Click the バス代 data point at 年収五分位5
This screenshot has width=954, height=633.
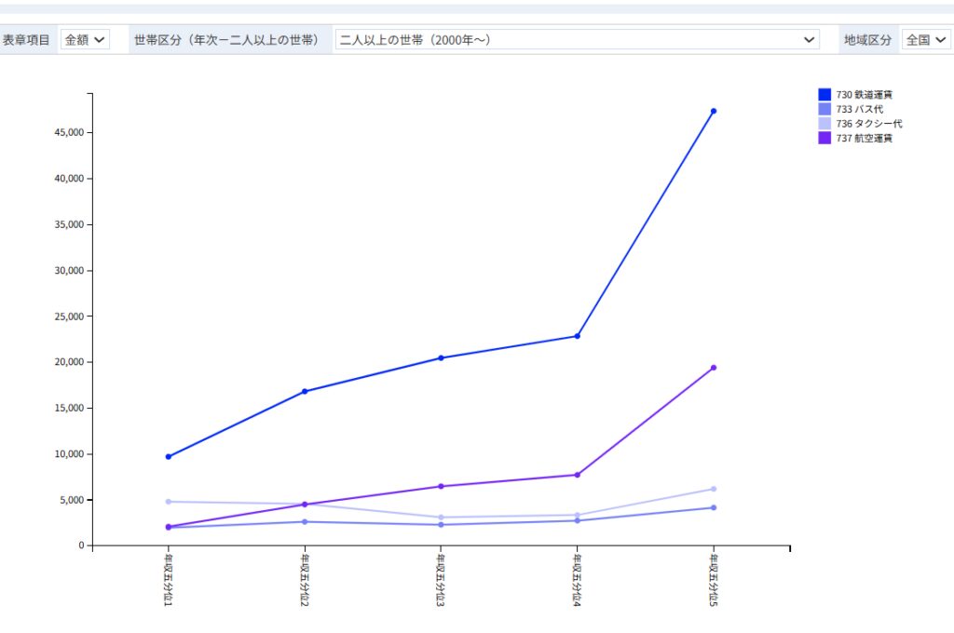(714, 507)
